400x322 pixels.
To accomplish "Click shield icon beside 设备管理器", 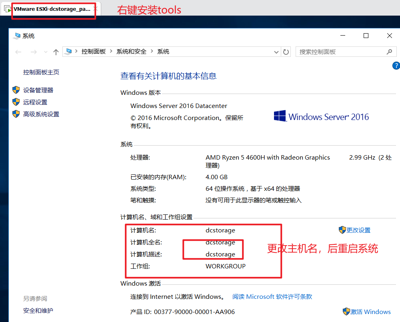I will tap(16, 90).
